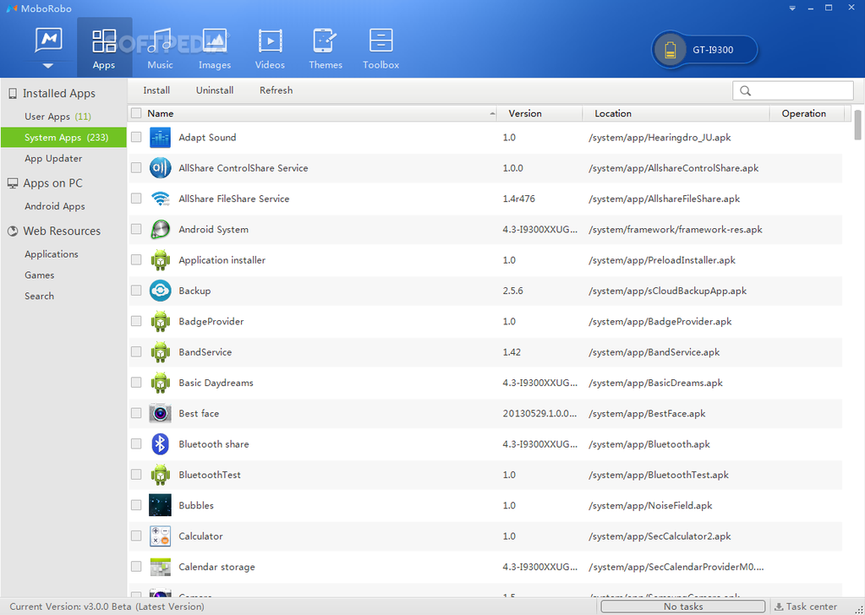Click the Bubbles row name text
The height and width of the screenshot is (615, 865).
point(196,505)
